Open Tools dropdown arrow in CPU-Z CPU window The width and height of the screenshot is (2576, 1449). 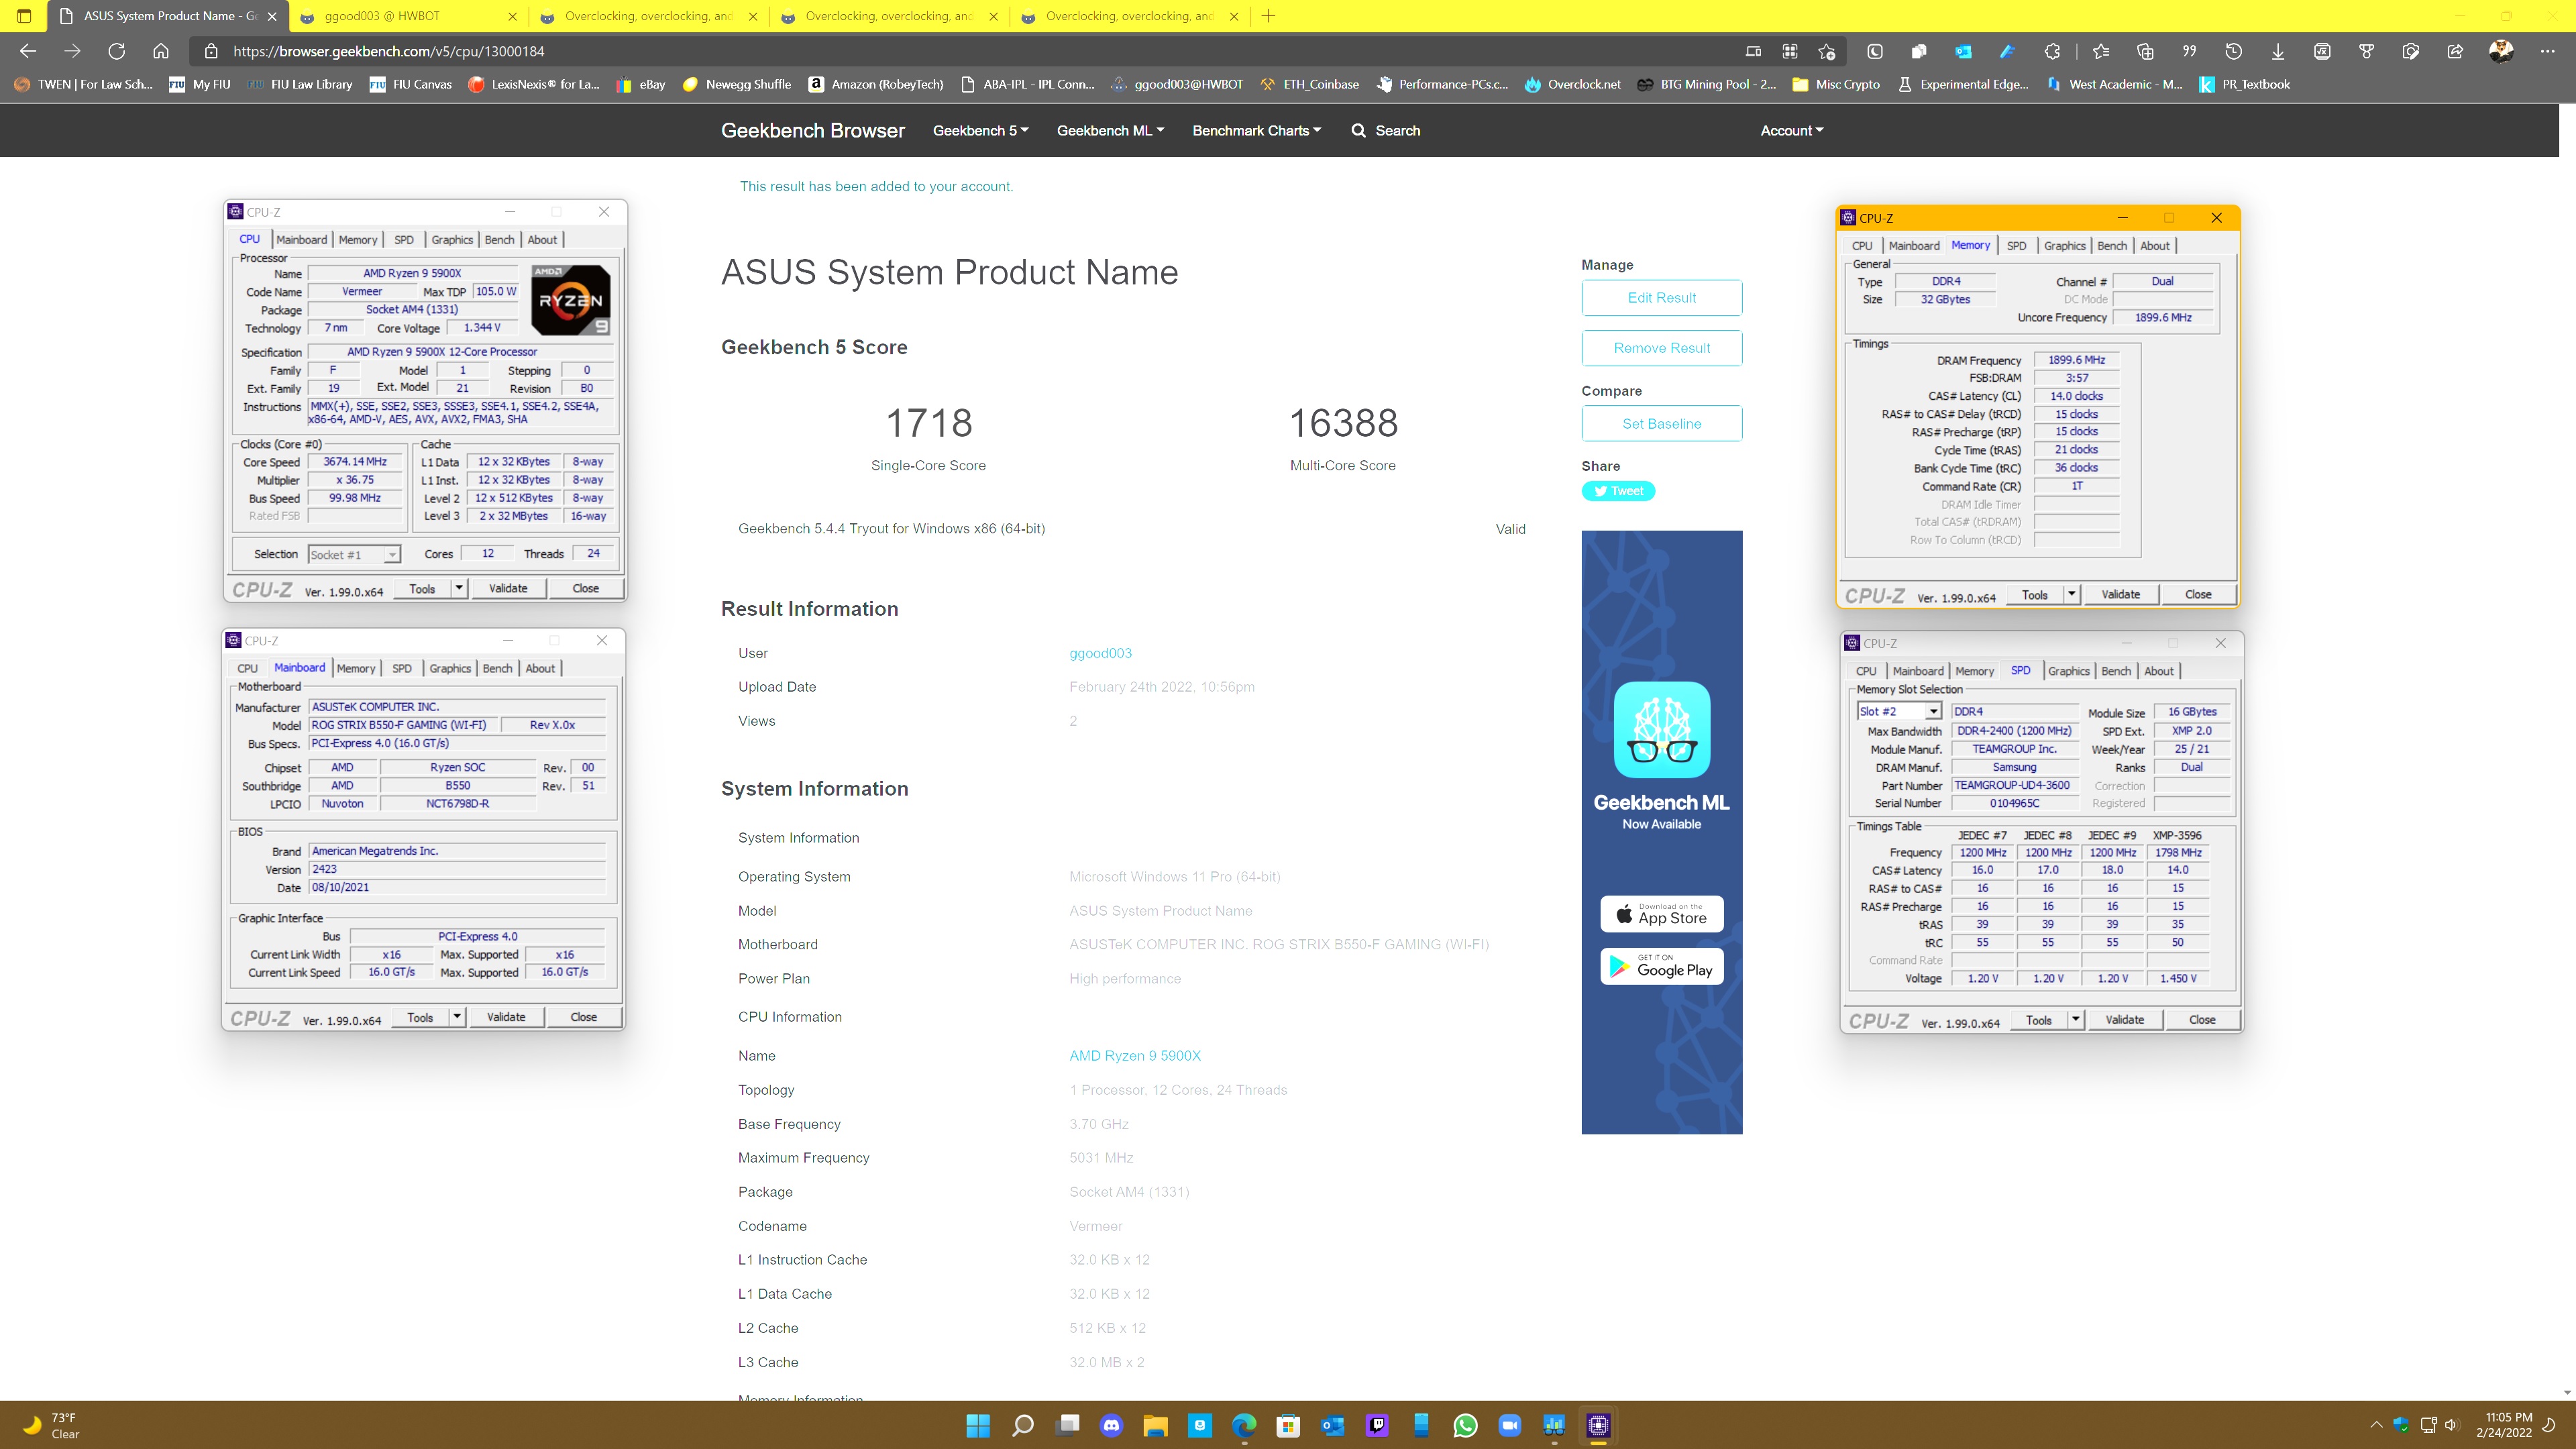[x=459, y=588]
